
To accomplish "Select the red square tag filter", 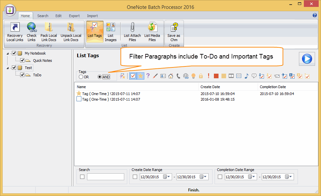I will coord(216,76).
